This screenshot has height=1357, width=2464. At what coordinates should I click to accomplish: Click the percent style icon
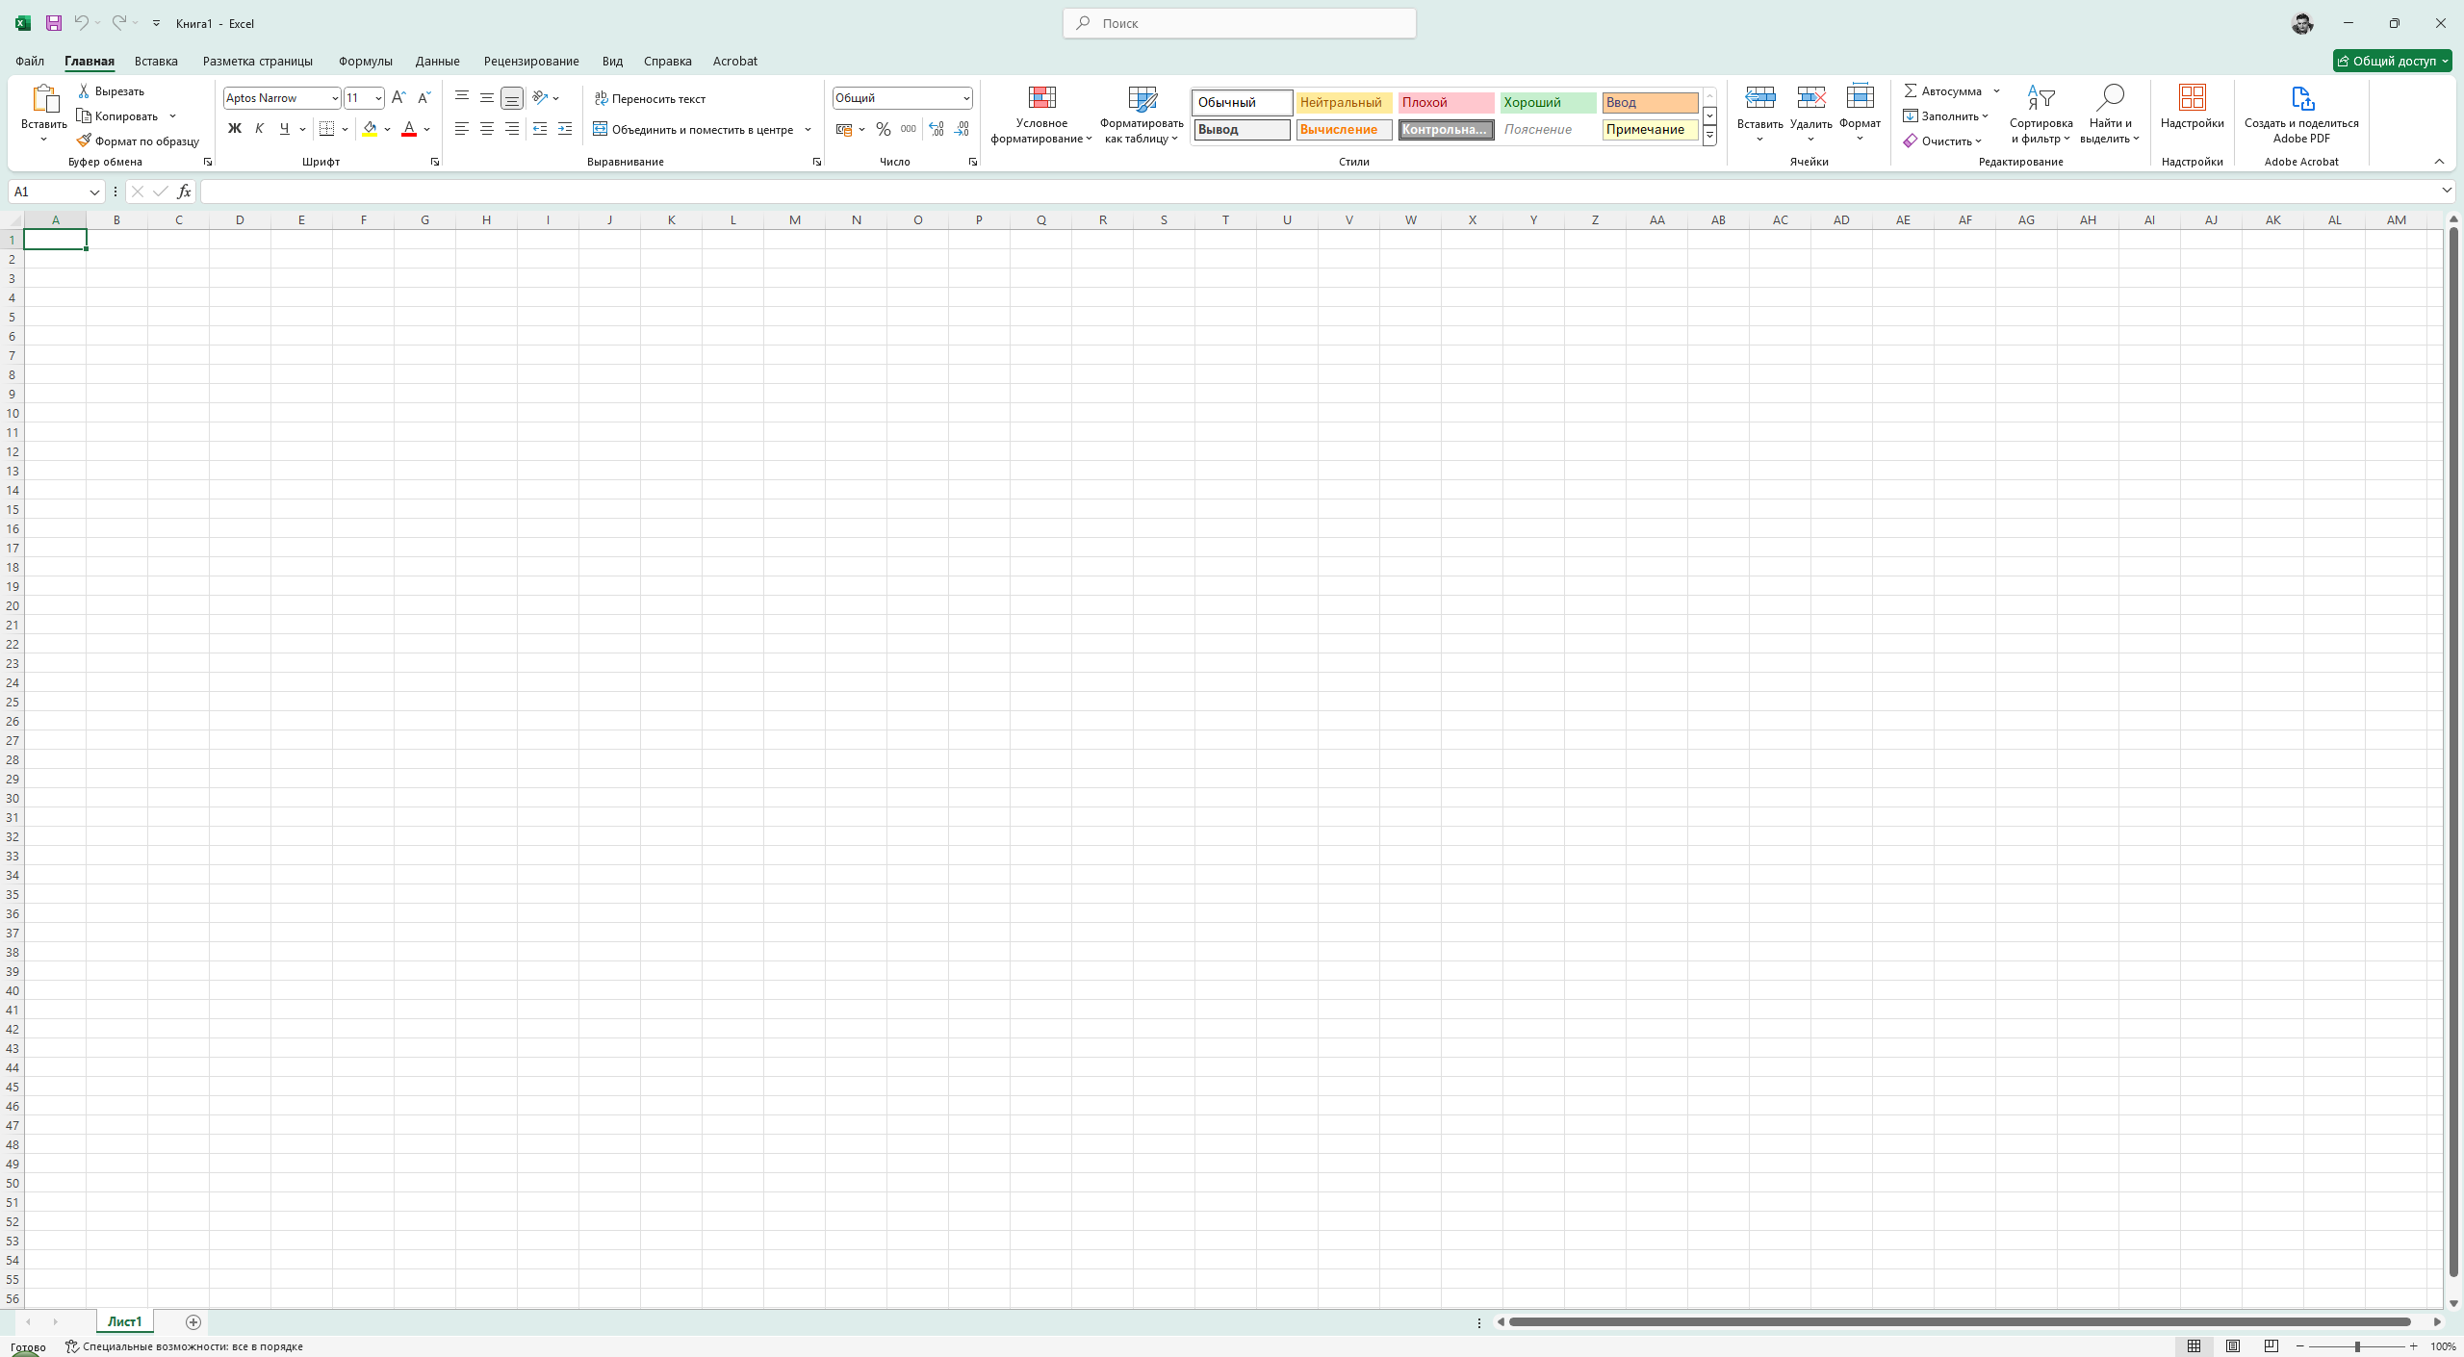[883, 129]
